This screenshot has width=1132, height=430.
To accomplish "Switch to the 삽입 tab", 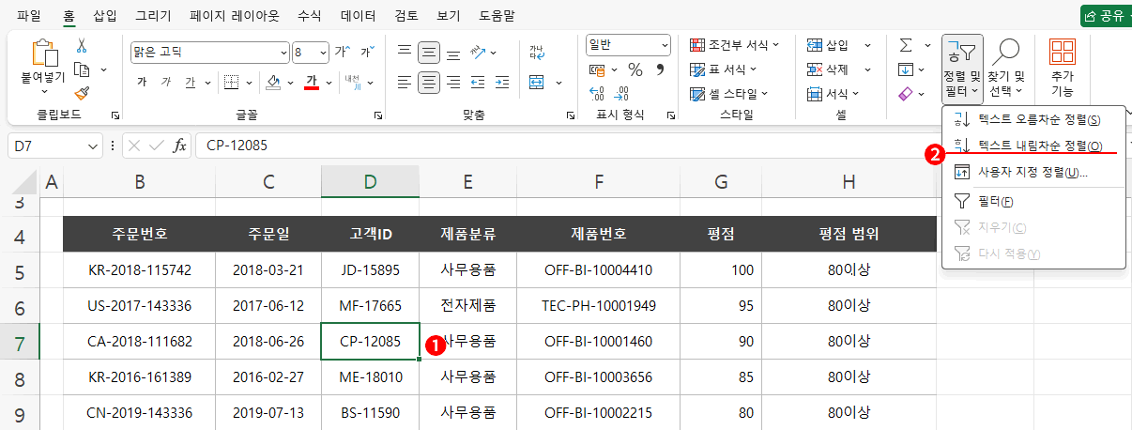I will click(106, 15).
